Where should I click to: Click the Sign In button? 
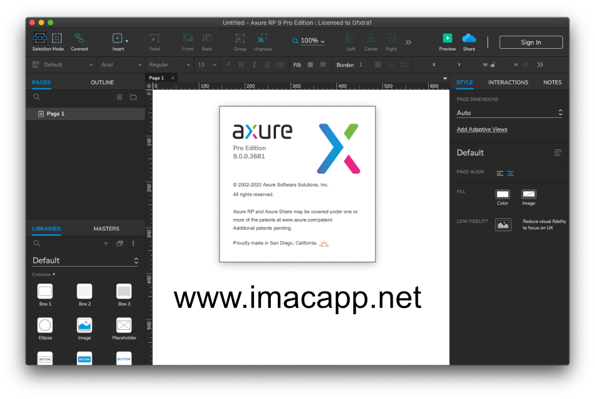531,42
